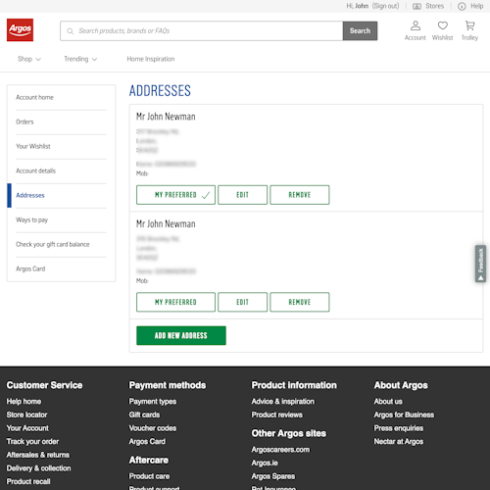Open Argos Card in sidebar

pos(30,269)
